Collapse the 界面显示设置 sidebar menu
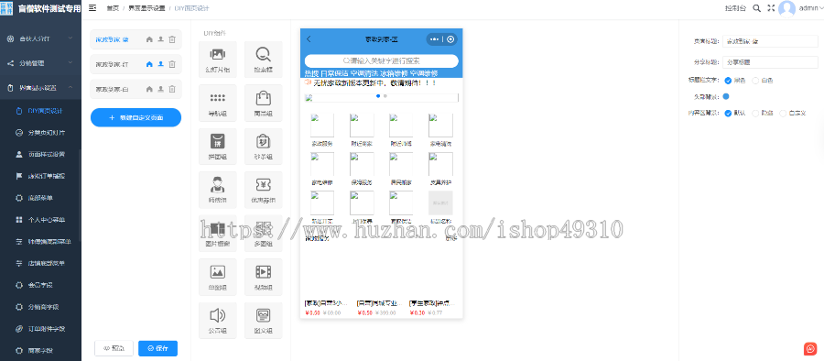824x361 pixels. pos(40,88)
